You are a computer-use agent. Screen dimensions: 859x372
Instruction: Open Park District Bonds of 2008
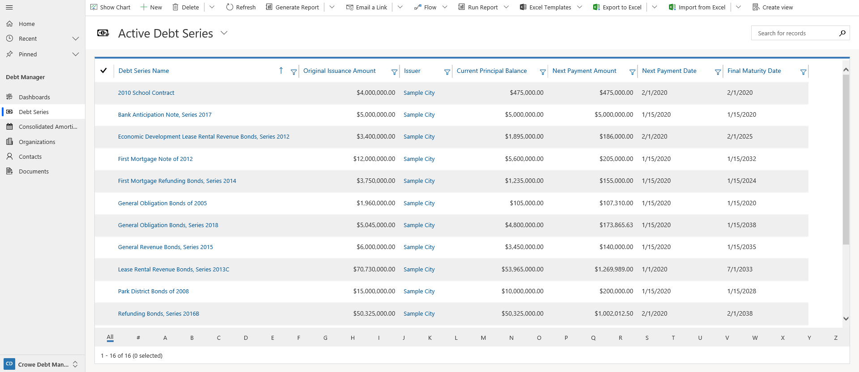click(153, 292)
